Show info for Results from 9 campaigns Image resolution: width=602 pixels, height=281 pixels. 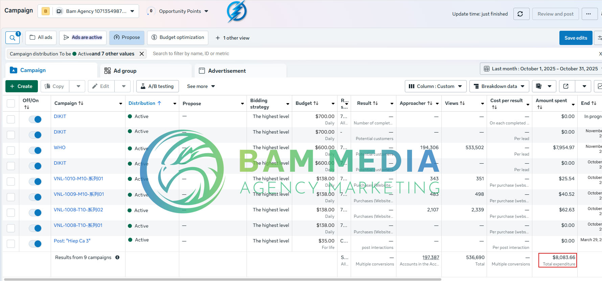(x=117, y=257)
